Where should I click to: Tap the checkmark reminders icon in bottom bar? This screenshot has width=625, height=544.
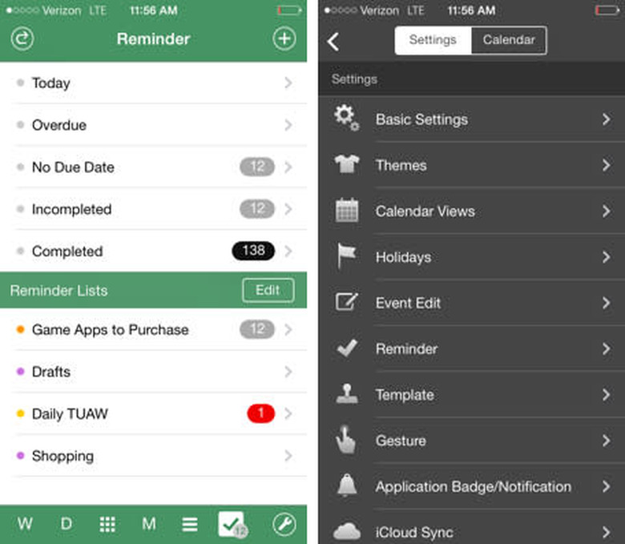click(232, 525)
